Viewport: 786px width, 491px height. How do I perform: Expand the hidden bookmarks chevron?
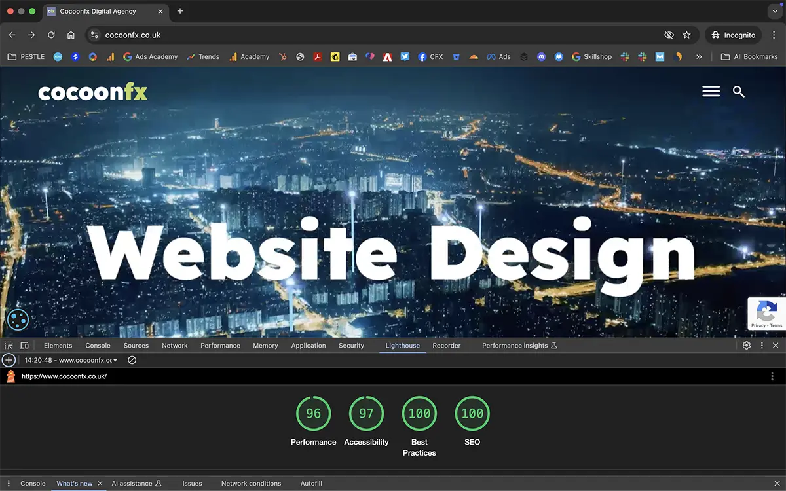tap(699, 57)
